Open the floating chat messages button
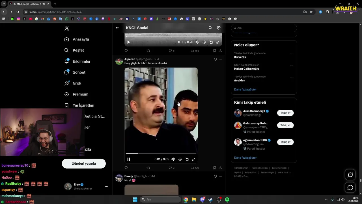 (350, 188)
